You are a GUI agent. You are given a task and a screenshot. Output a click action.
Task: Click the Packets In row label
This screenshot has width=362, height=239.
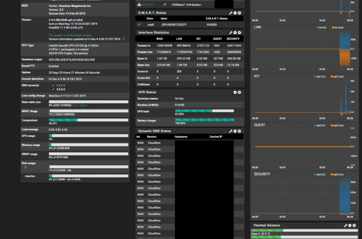(144, 46)
